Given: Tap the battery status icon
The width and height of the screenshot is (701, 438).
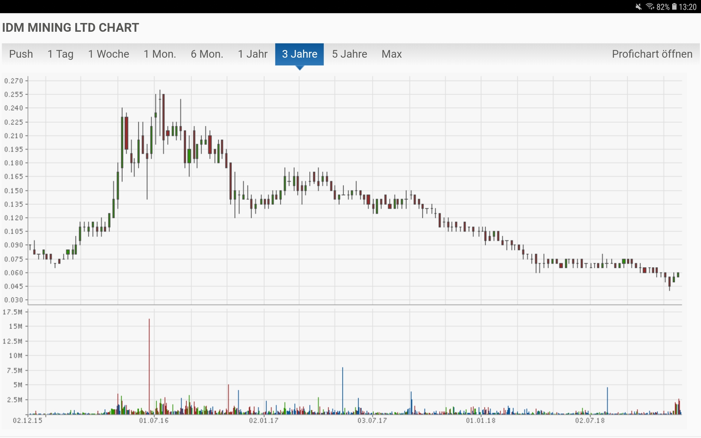Looking at the screenshot, I should [x=674, y=7].
